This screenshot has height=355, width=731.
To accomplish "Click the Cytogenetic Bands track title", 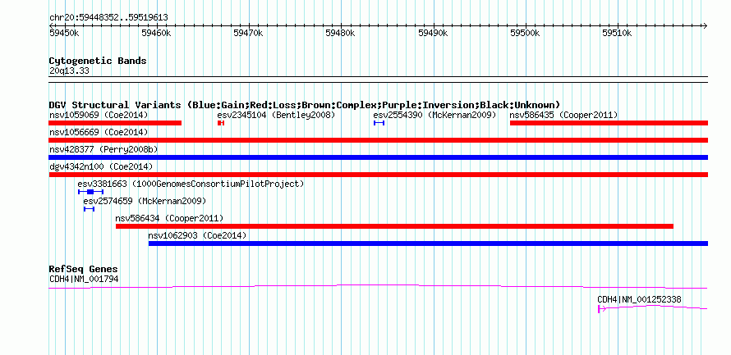I will [x=98, y=61].
